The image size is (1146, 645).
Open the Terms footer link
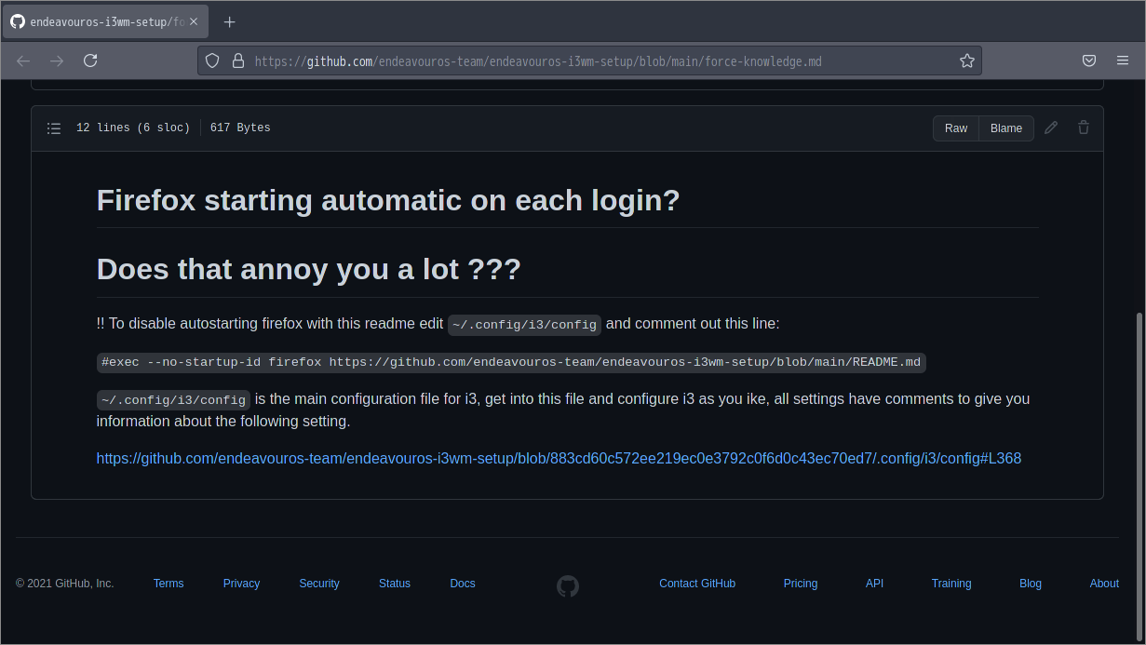coord(169,584)
